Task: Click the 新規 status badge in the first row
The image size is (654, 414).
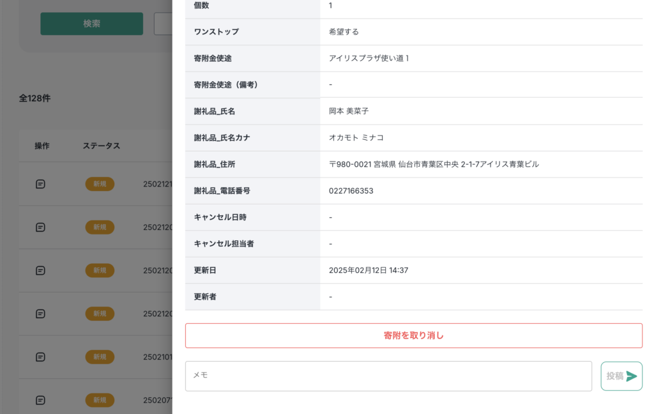Action: (100, 184)
